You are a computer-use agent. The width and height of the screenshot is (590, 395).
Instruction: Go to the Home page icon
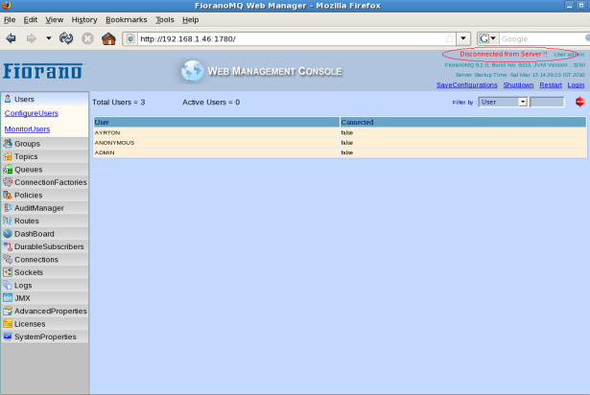(x=108, y=38)
